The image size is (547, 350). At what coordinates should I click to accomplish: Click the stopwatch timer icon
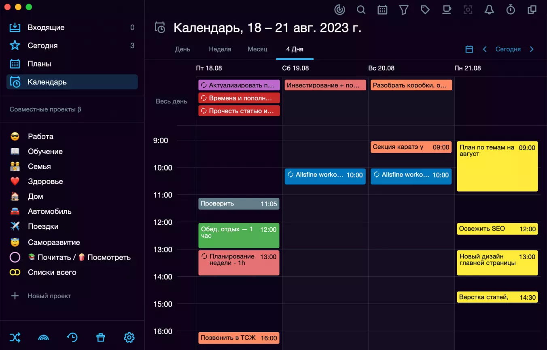tap(511, 10)
